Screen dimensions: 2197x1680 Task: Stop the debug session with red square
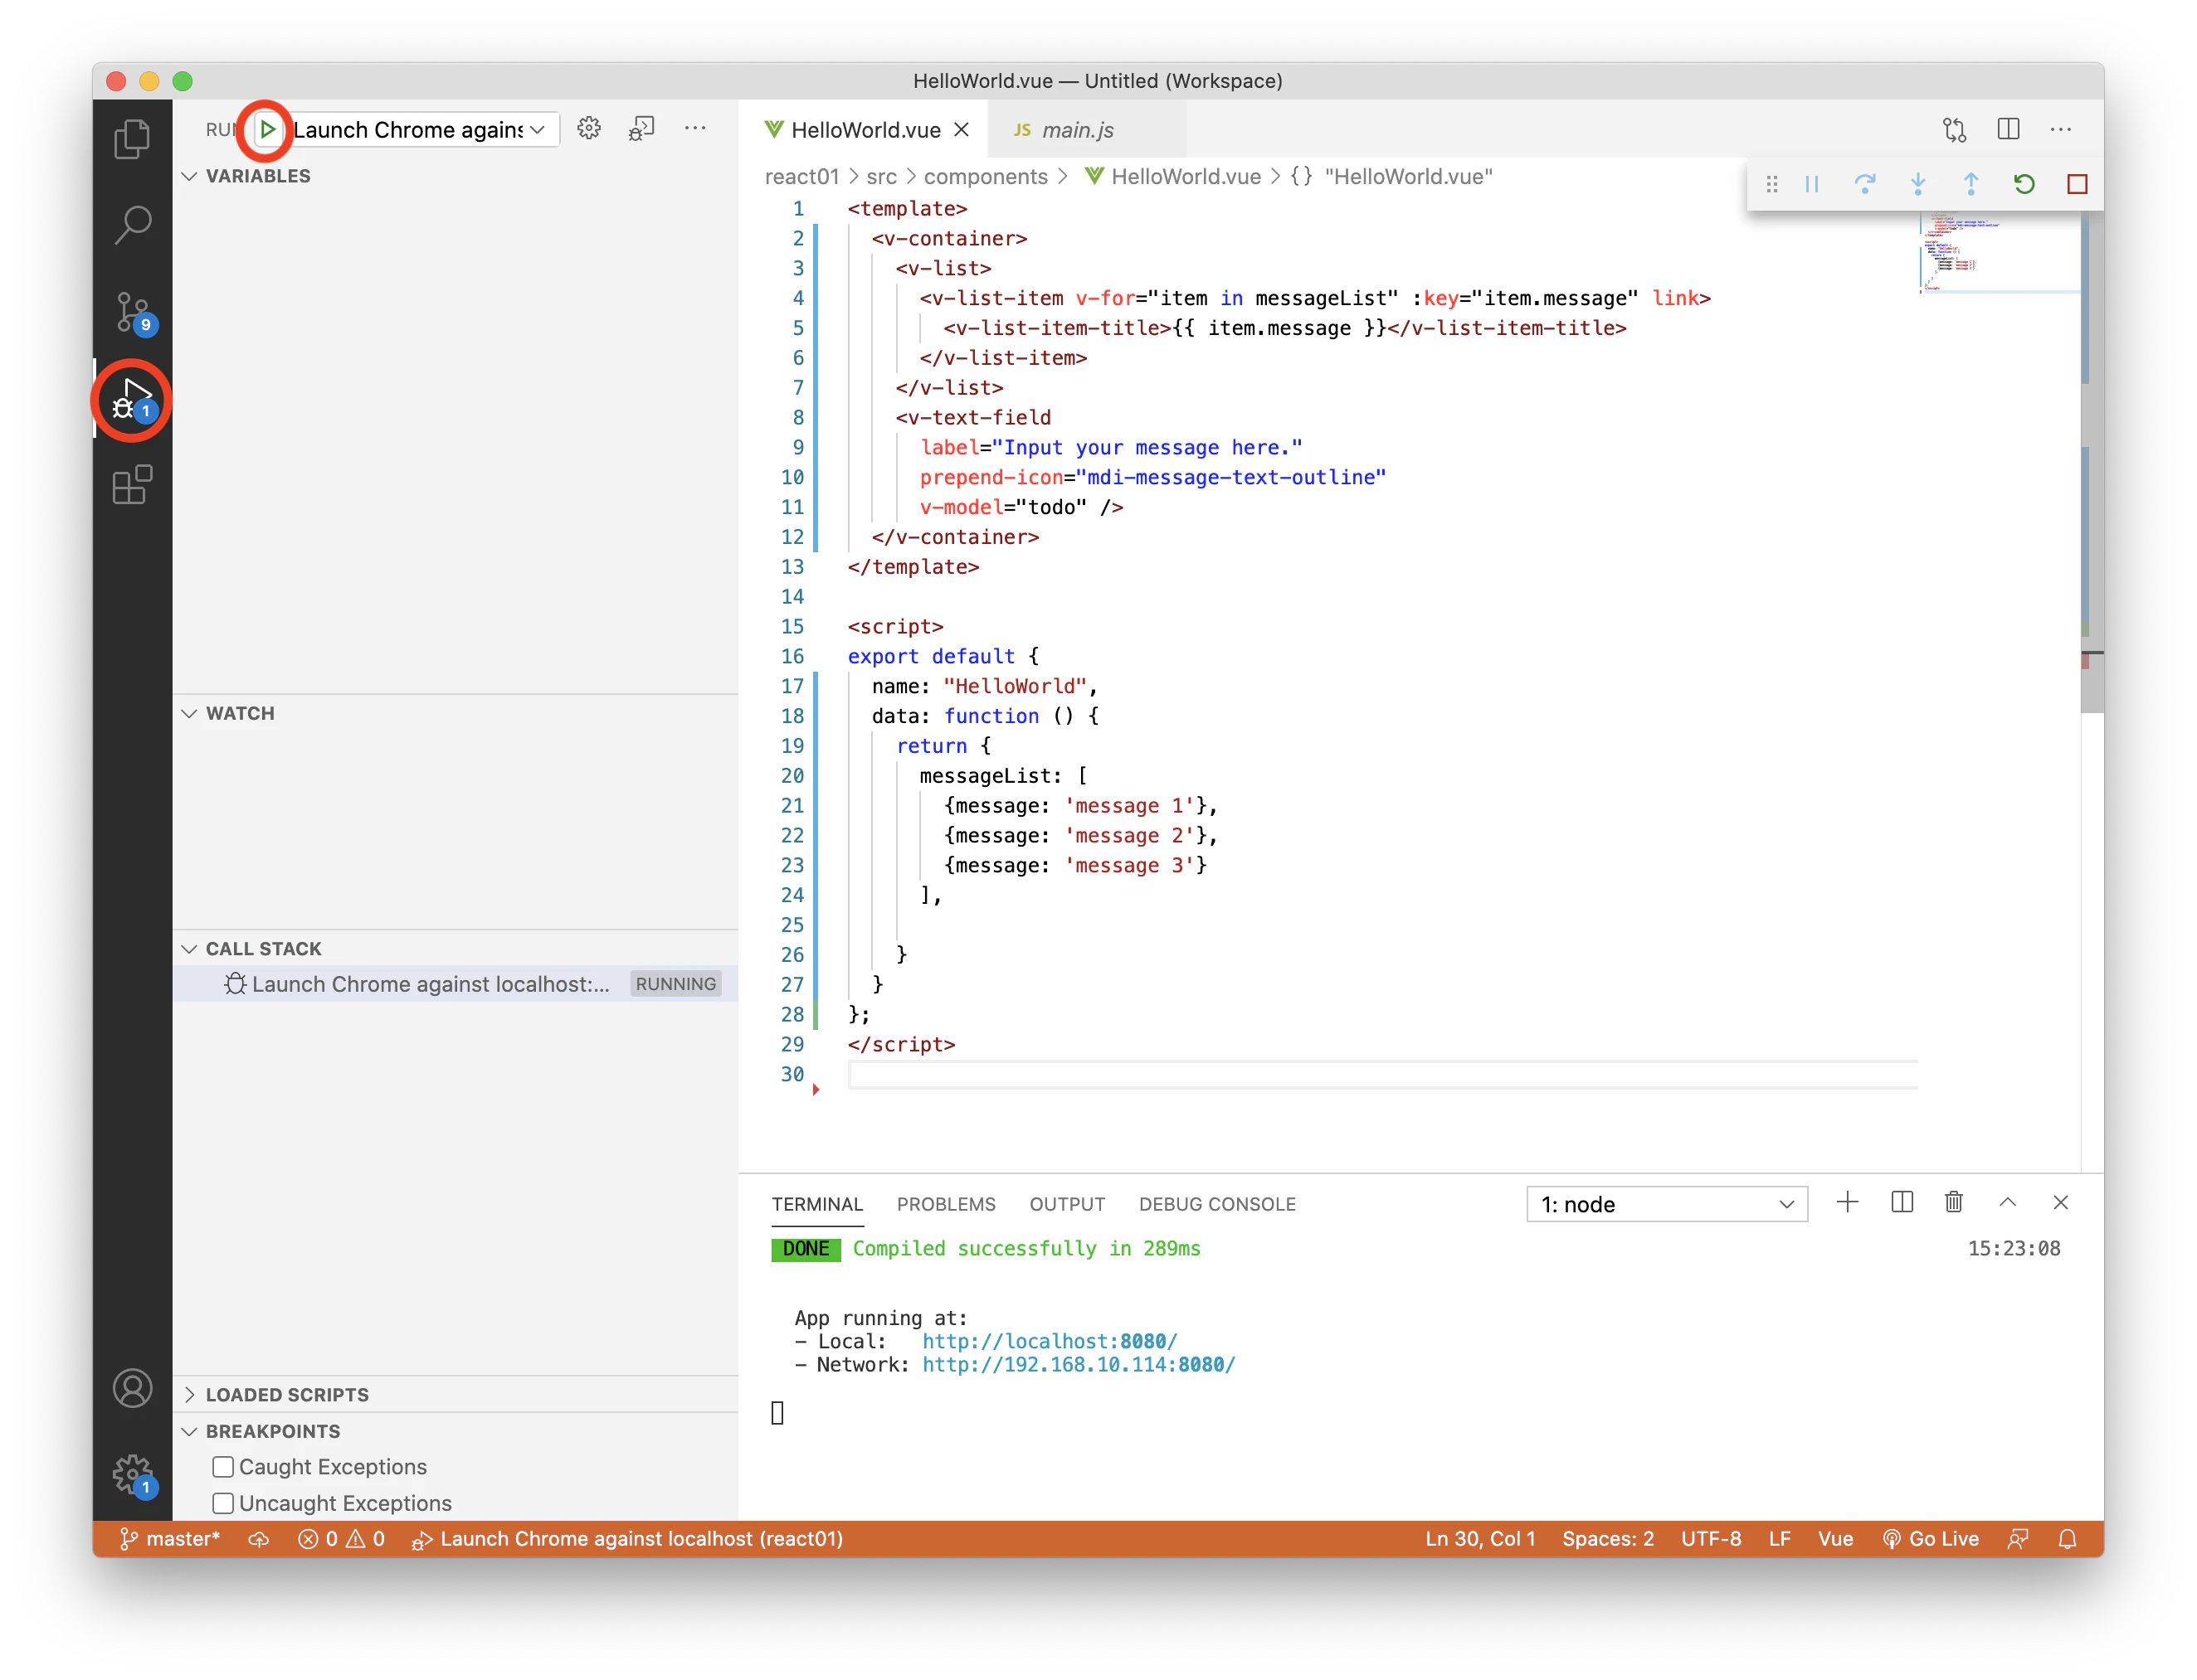click(2078, 184)
